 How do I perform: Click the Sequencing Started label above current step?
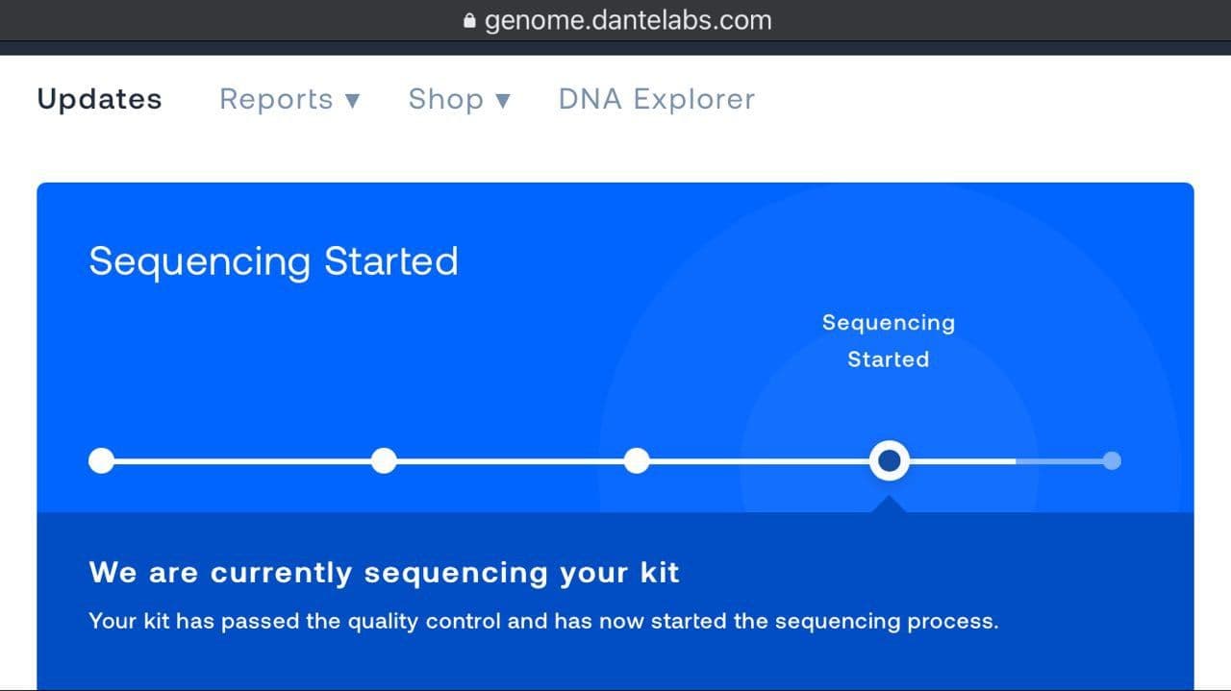pyautogui.click(x=889, y=340)
